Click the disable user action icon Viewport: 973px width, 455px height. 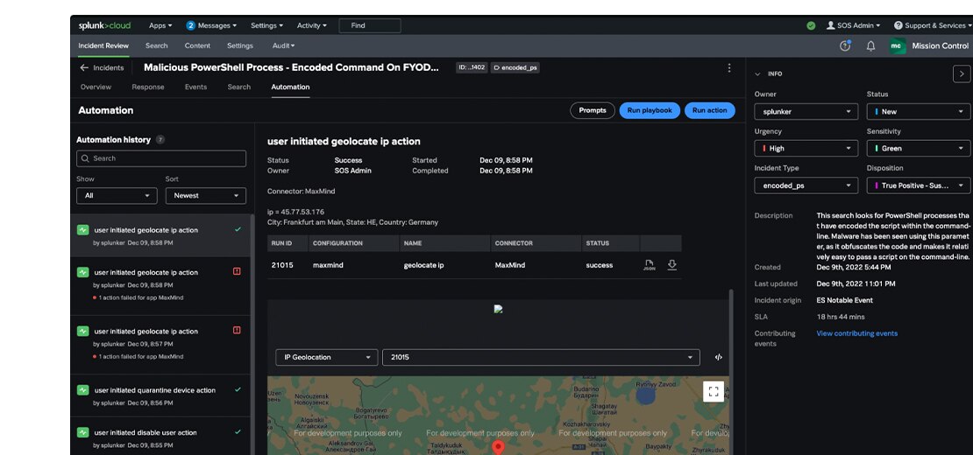82,432
